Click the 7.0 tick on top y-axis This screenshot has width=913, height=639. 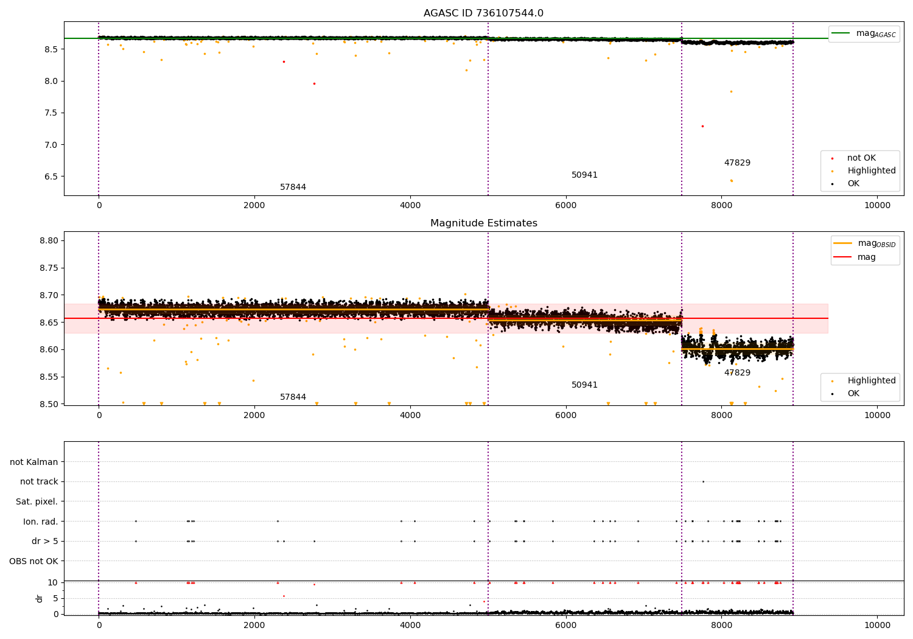51,145
